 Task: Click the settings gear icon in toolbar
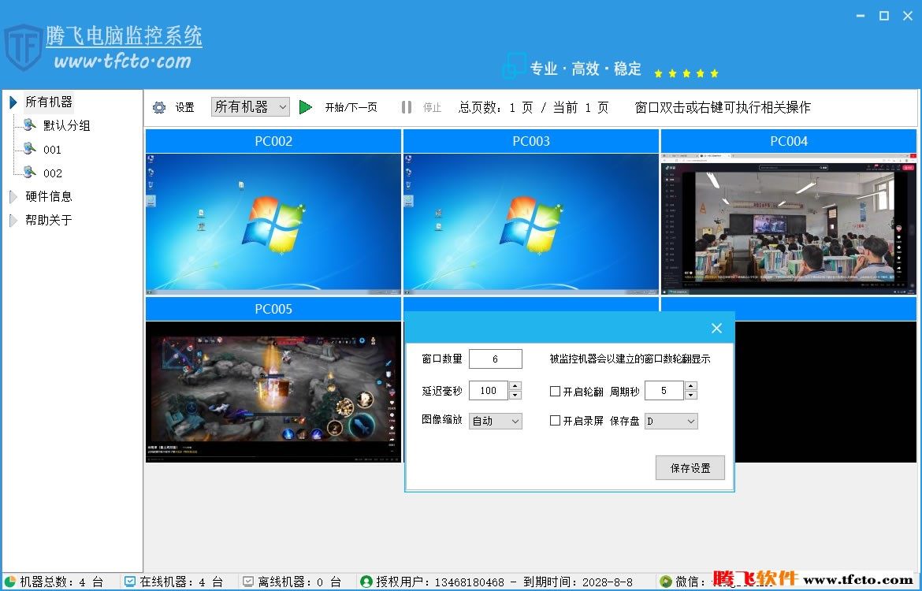coord(159,108)
